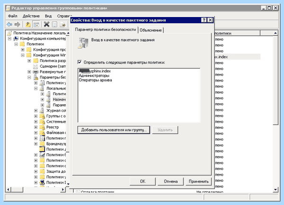The width and height of the screenshot is (284, 205).
Task: Toggle the show/hide console tree toolbar icon
Action: [x=36, y=24]
